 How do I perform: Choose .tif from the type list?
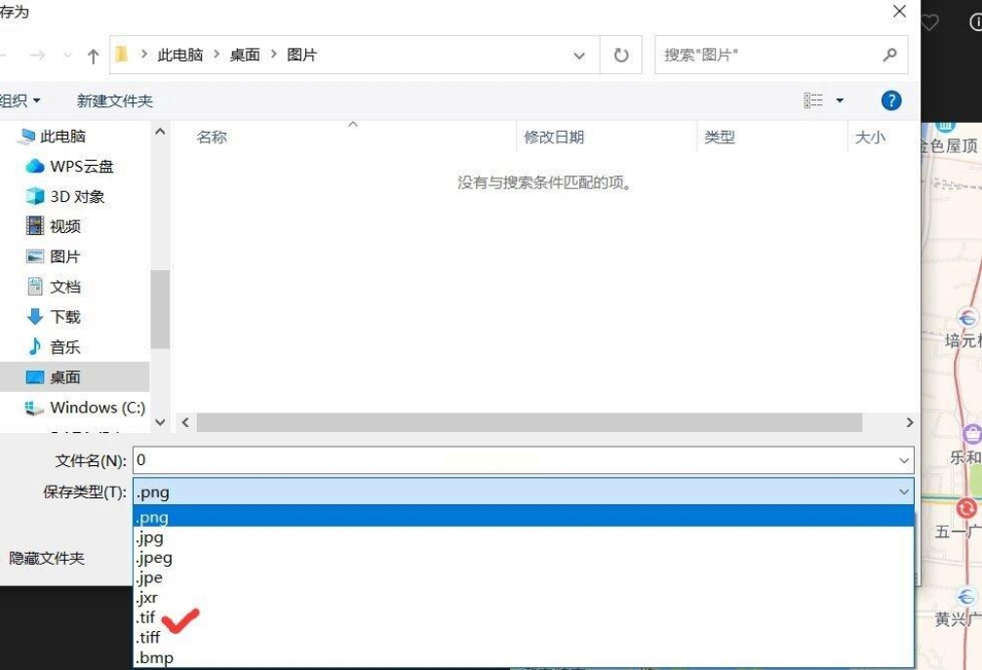(x=145, y=617)
